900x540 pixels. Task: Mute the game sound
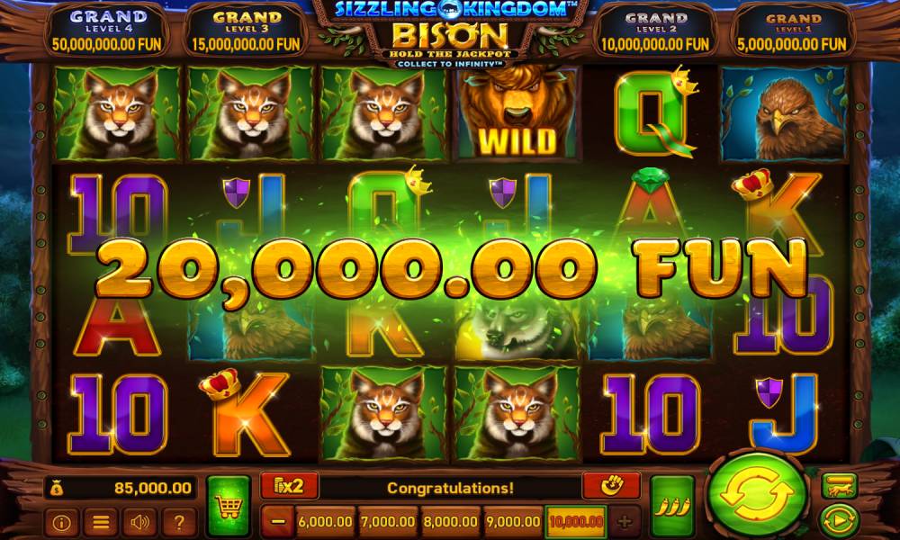(140, 522)
